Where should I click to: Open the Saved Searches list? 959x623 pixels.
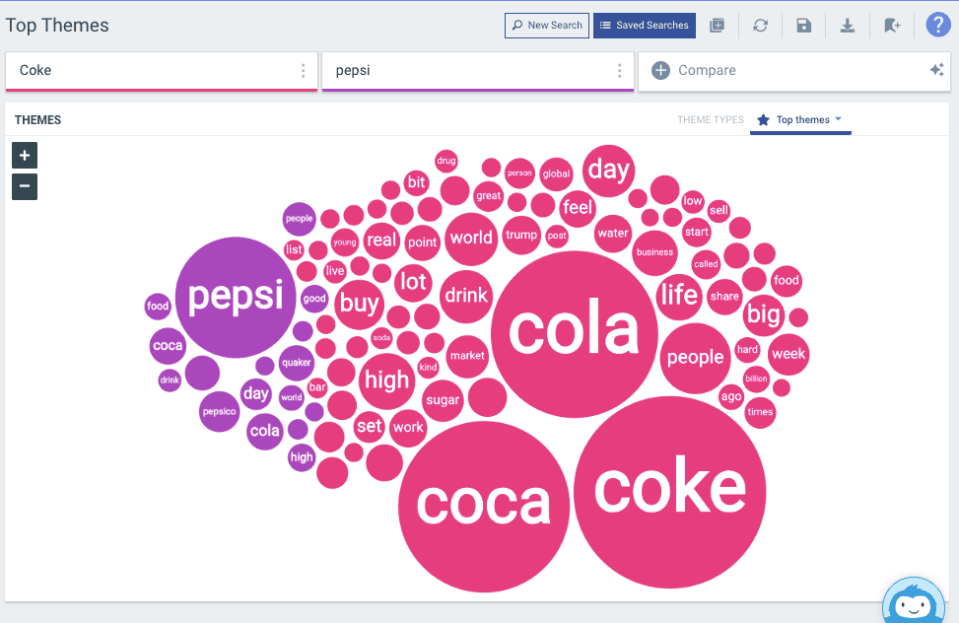[x=644, y=26]
